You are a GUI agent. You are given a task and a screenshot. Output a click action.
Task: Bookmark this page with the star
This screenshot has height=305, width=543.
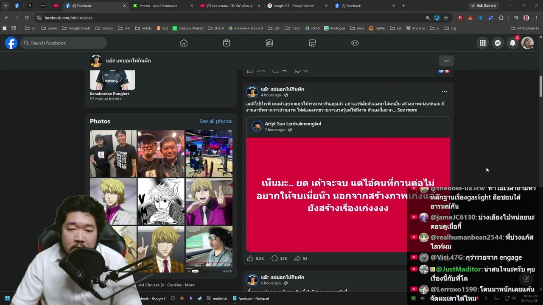(x=446, y=18)
